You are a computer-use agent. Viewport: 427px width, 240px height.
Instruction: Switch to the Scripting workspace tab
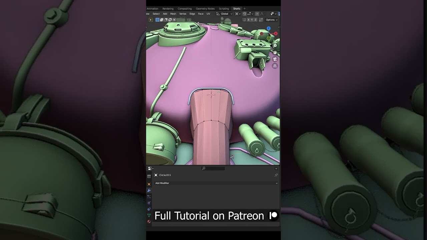click(224, 9)
